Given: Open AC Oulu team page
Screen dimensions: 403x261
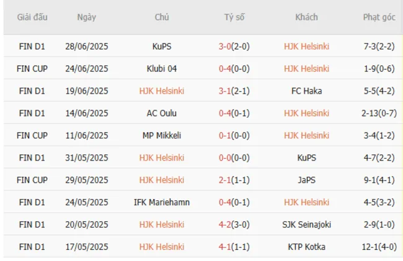Looking at the screenshot, I should [x=162, y=113].
